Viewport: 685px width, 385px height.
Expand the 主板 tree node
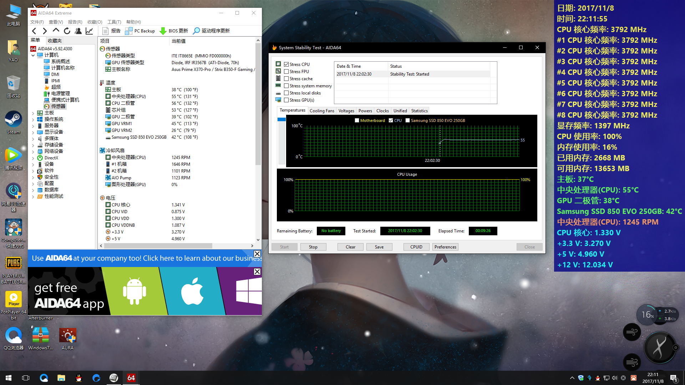click(33, 113)
